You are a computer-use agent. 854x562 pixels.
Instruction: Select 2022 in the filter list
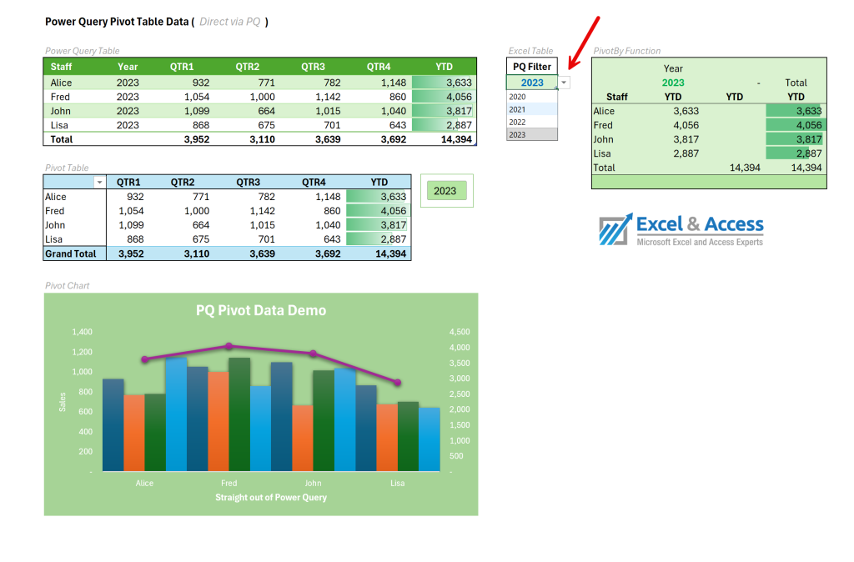tap(532, 122)
